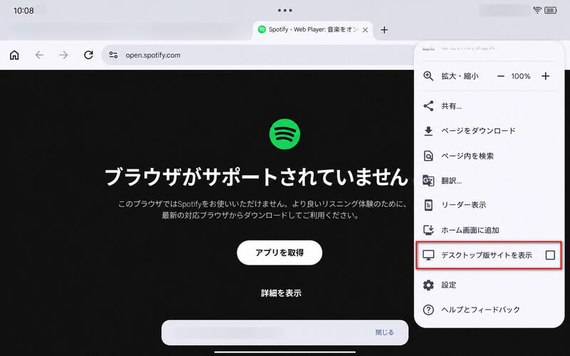
Task: Choose ページ内を検索 menu item
Action: 489,156
